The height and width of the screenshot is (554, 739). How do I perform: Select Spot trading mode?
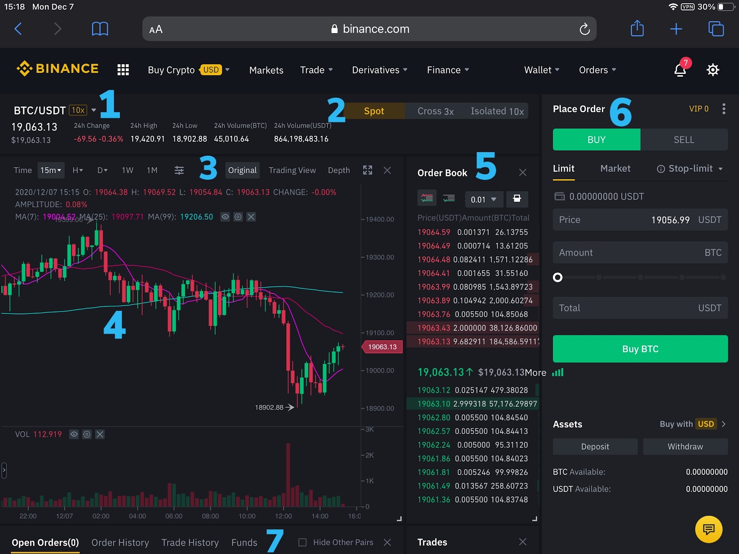point(374,111)
